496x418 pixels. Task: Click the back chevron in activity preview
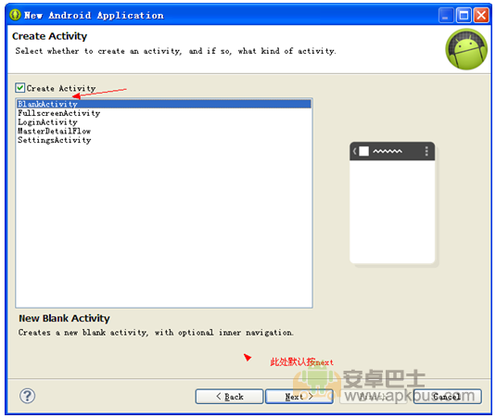354,151
